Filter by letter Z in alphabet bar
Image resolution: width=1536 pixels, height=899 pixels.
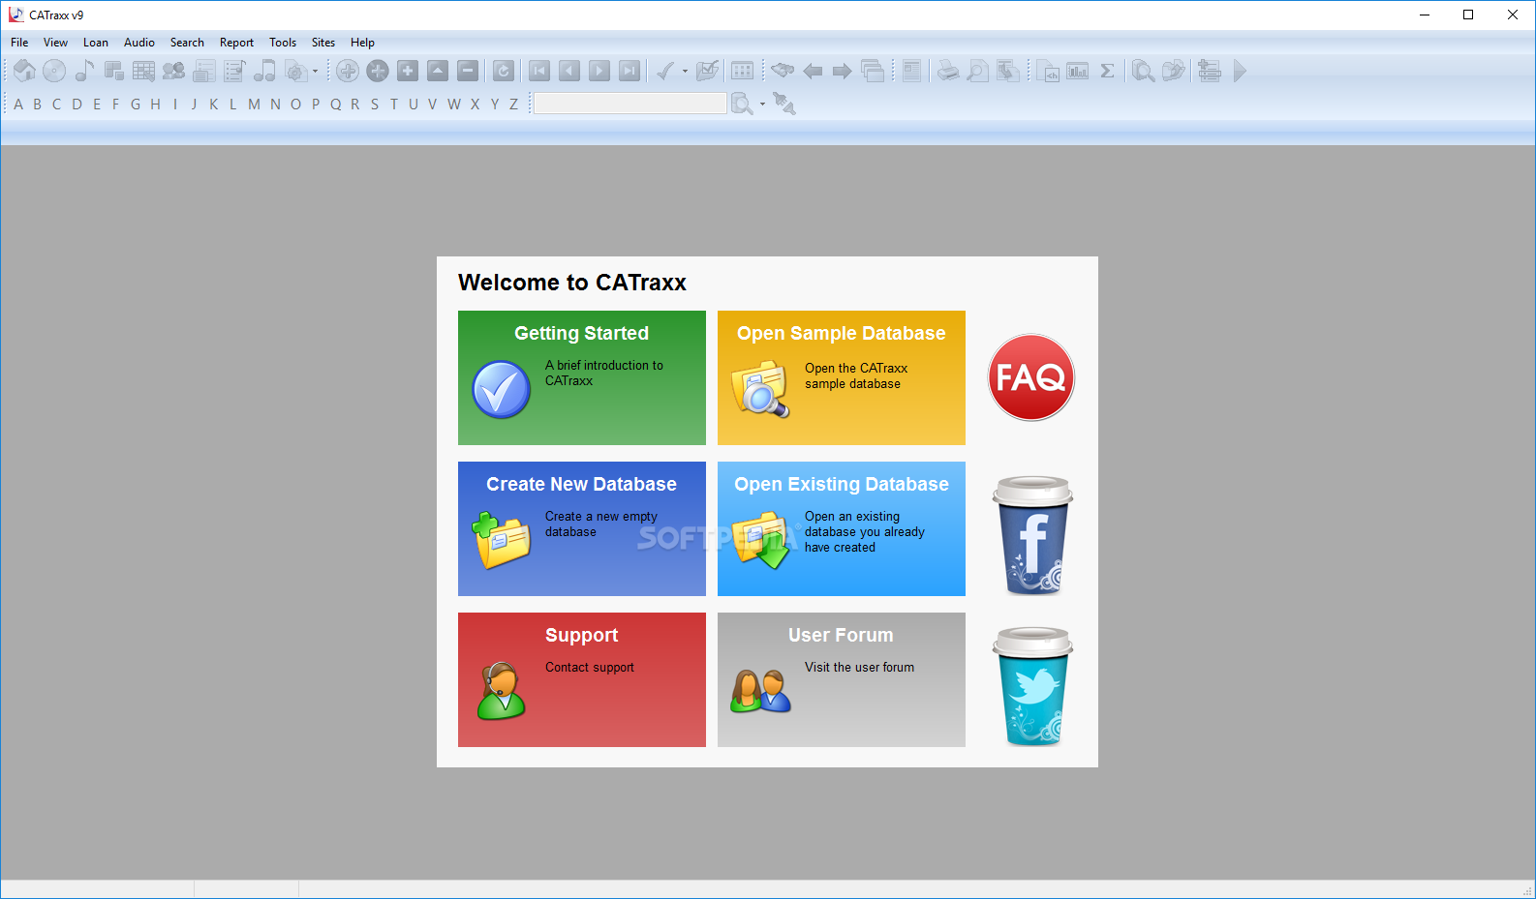coord(513,104)
